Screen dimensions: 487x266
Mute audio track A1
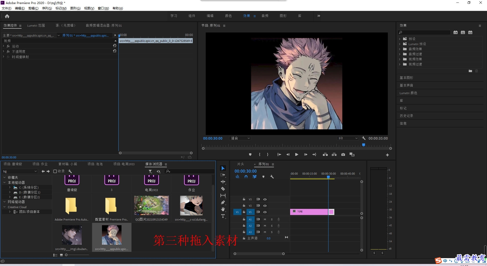point(265,219)
